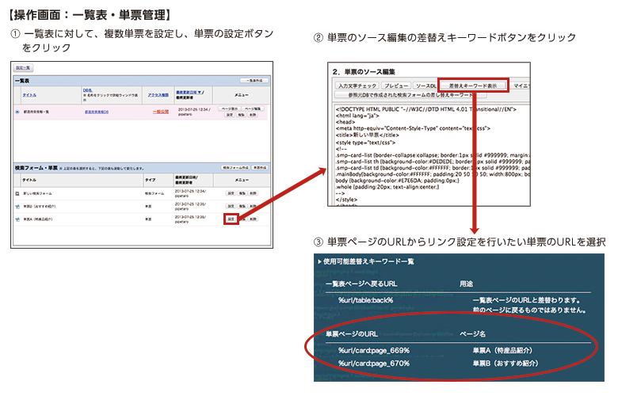Click 削除 button in 新しい検索フォーム row
Viewport: 618px width, 396px height.
[253, 193]
